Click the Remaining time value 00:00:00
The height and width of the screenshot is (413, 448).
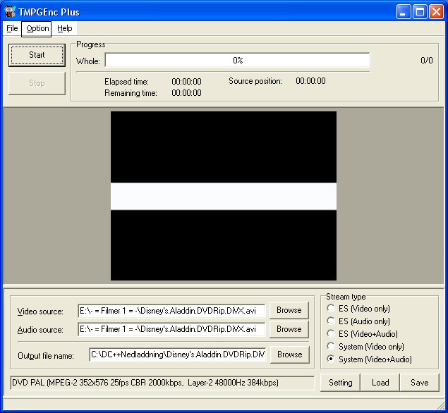pos(186,93)
